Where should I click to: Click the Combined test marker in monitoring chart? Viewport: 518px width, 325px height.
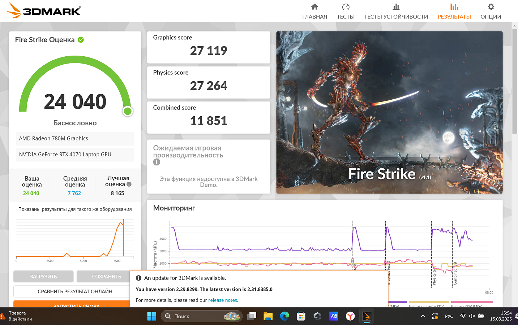[455, 273]
